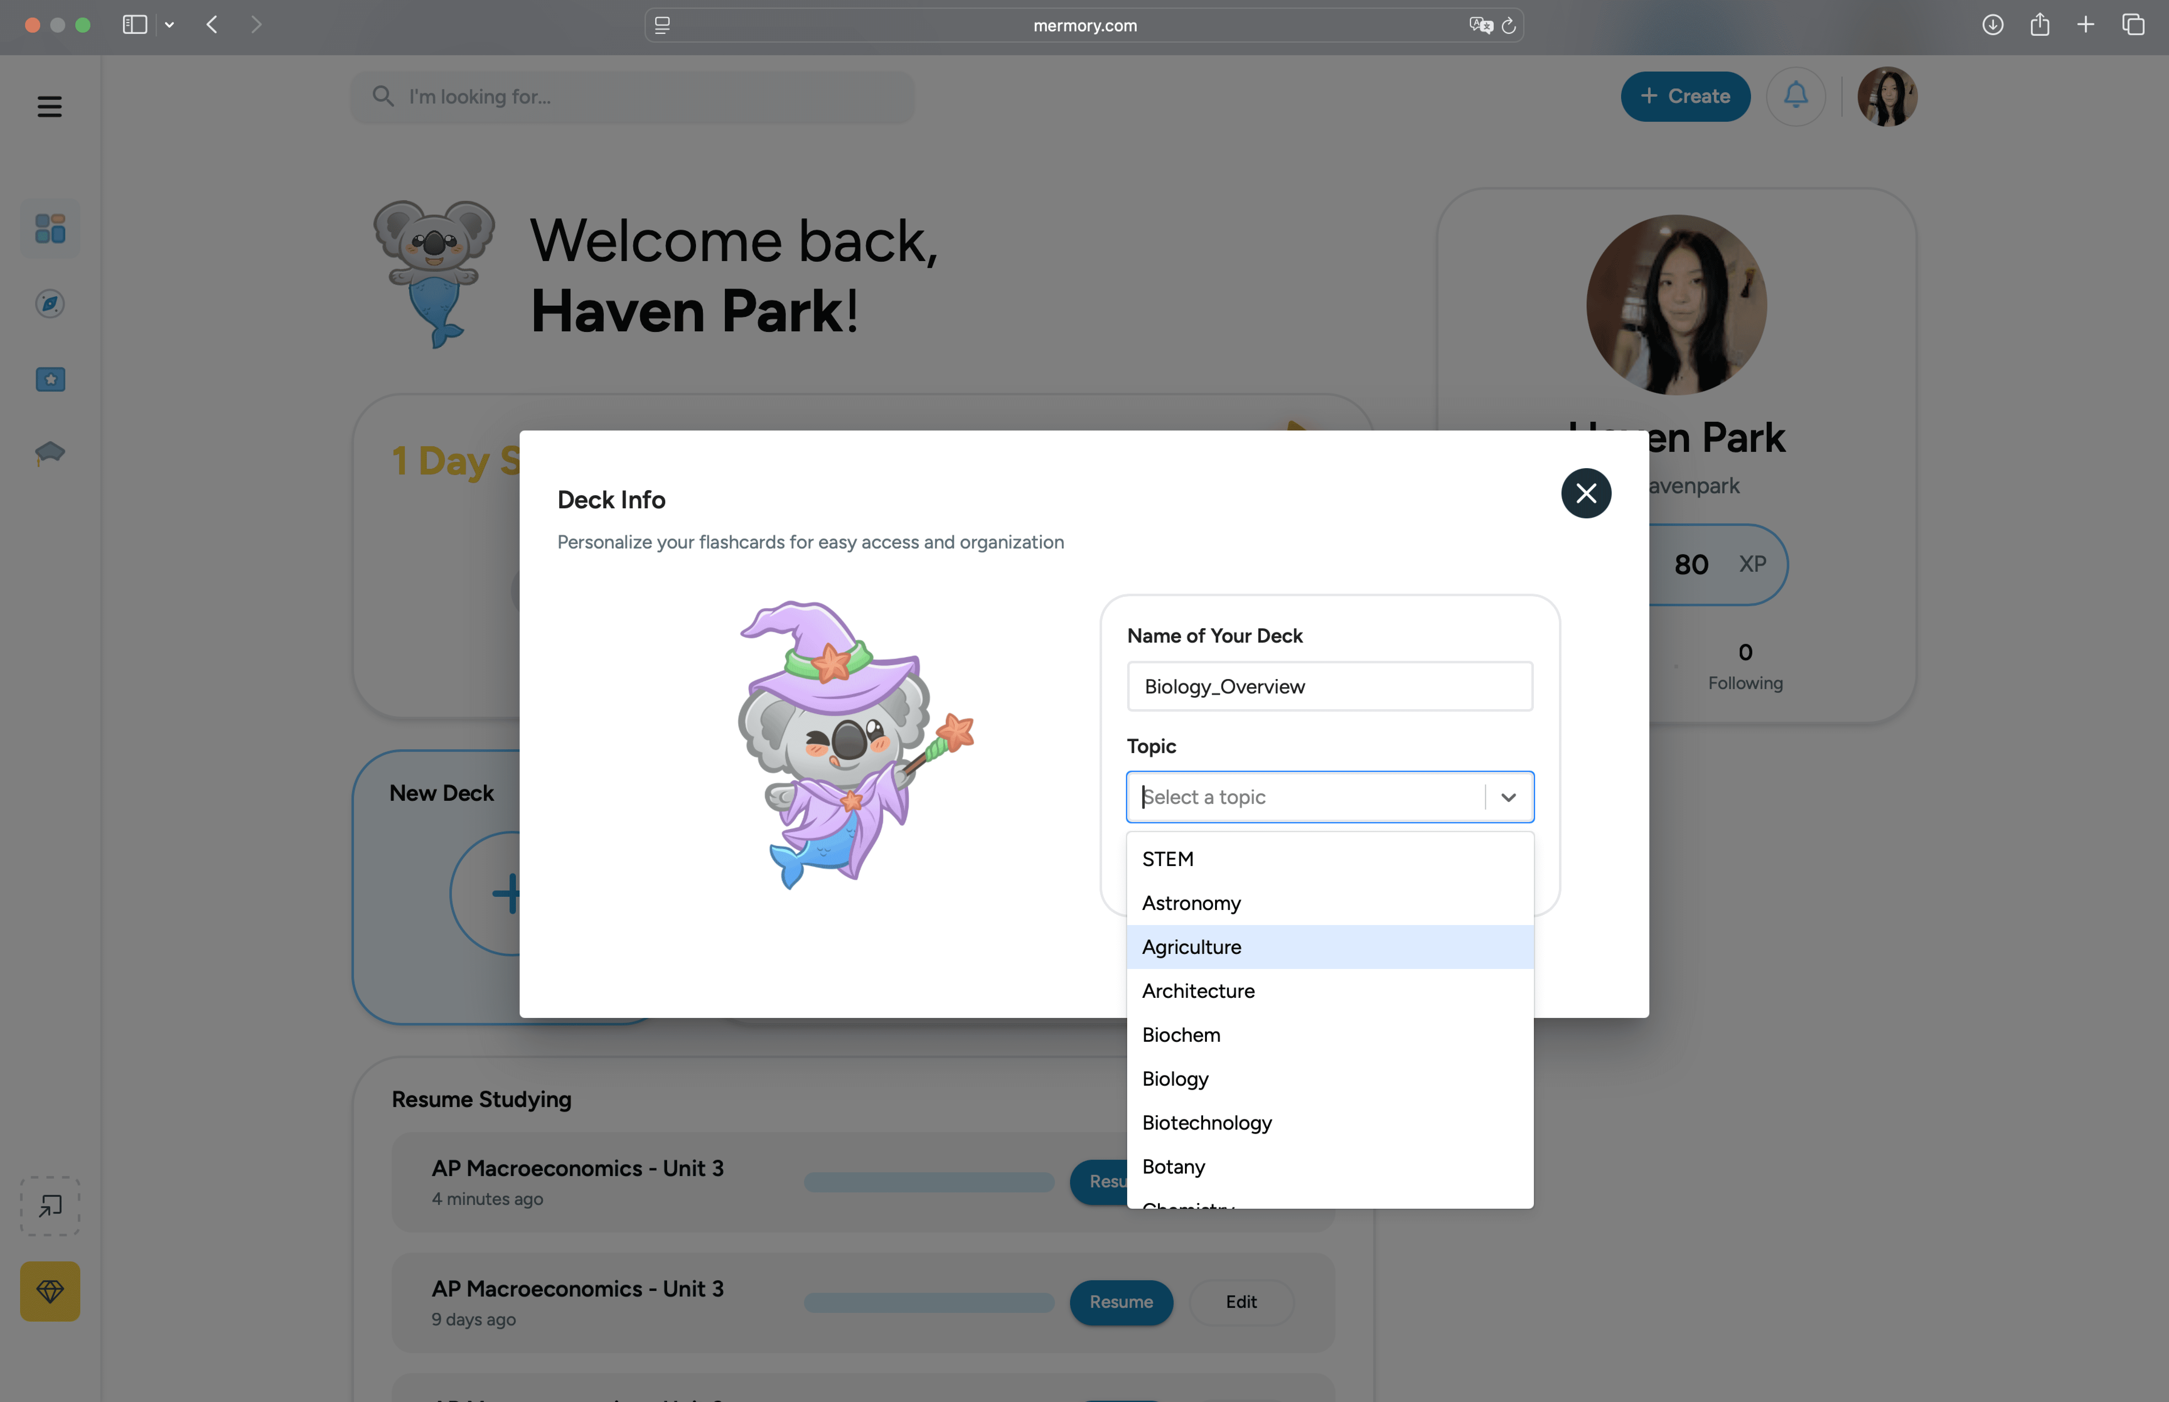This screenshot has width=2169, height=1402.
Task: Close the Deck Info dialog
Action: pos(1586,494)
